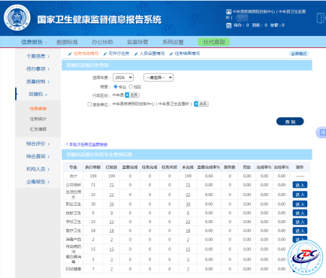This screenshot has height=278, width=326.
Task: Open 汇总填报 under 双随机
Action: point(38,129)
